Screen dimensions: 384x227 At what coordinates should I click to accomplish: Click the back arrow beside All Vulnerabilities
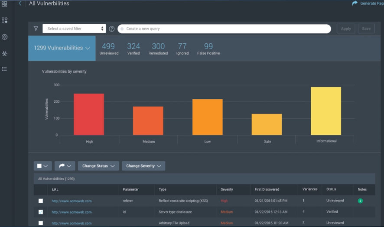(x=20, y=3)
